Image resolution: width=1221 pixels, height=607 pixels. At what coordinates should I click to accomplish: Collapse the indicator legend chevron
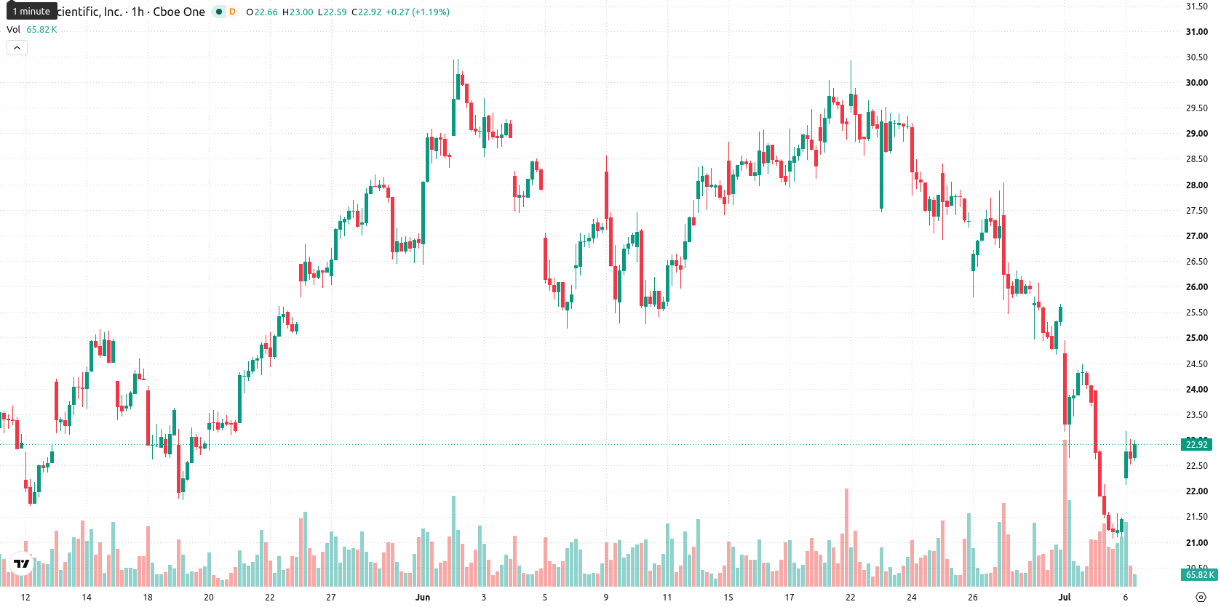[17, 48]
